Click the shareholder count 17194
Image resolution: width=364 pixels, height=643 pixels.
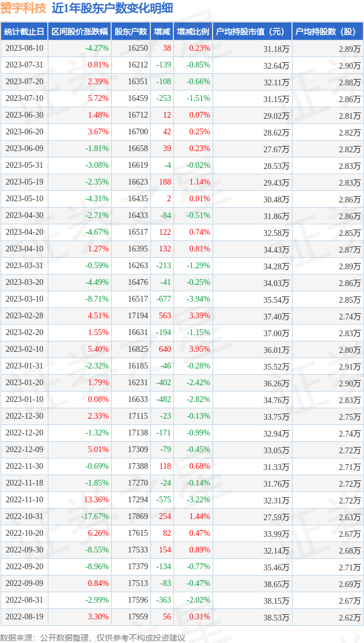click(x=138, y=315)
